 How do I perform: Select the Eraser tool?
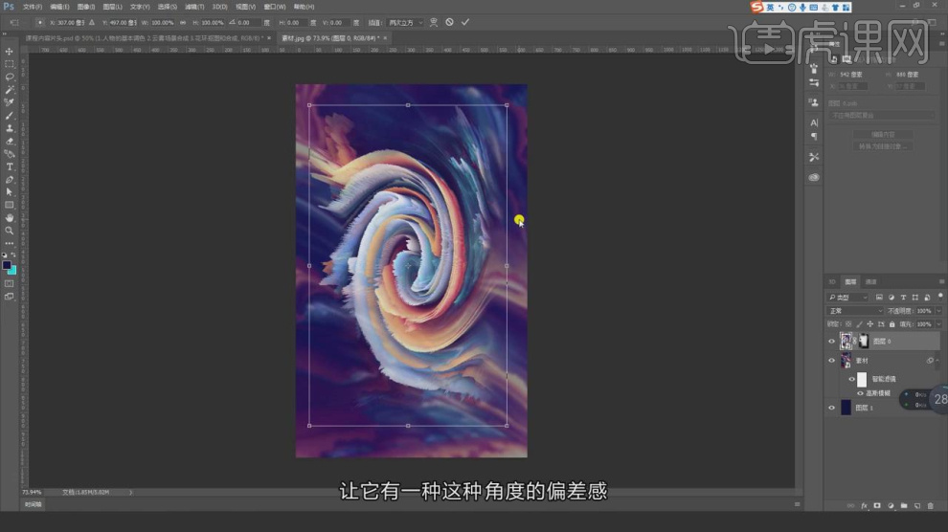9,141
